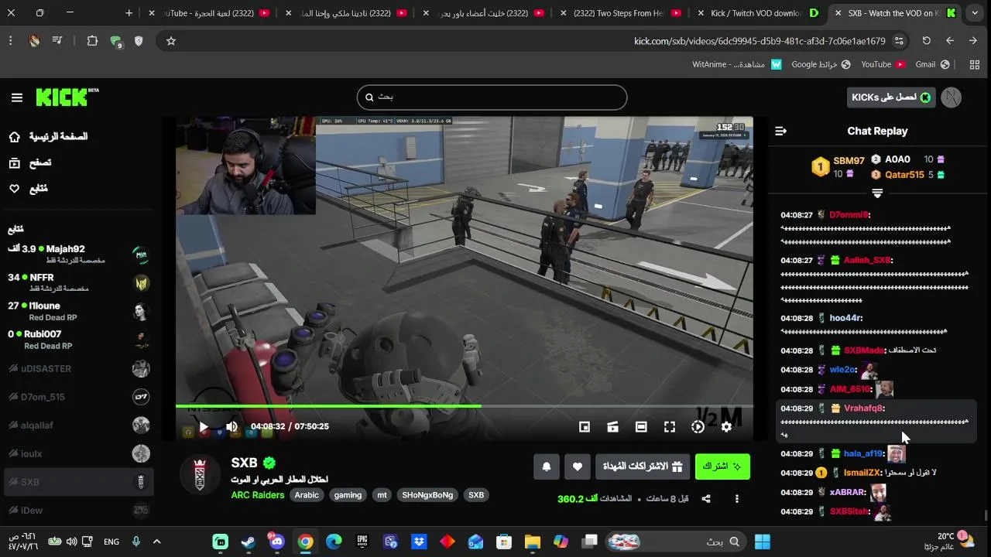Viewport: 991px width, 557px height.
Task: Open Discord from the taskbar
Action: pos(276,542)
